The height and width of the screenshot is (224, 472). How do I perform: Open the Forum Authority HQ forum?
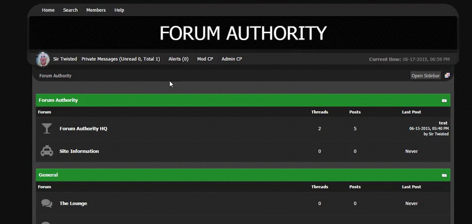pos(83,129)
